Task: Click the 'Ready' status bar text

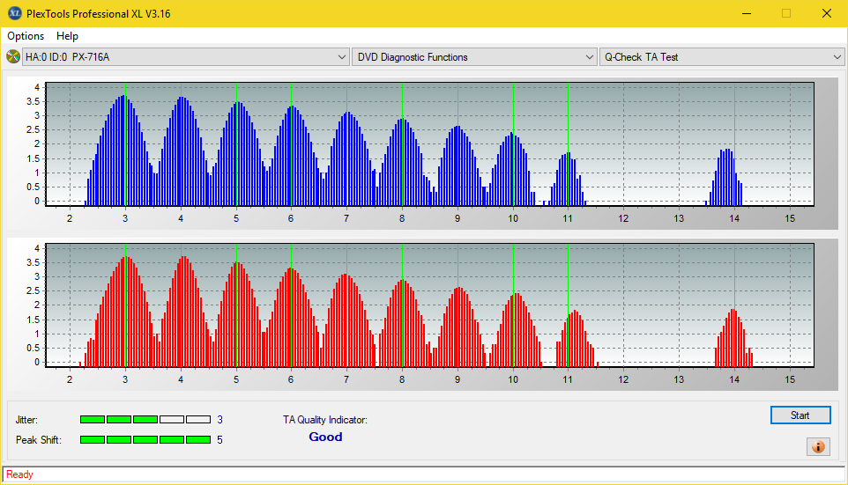Action: 19,474
